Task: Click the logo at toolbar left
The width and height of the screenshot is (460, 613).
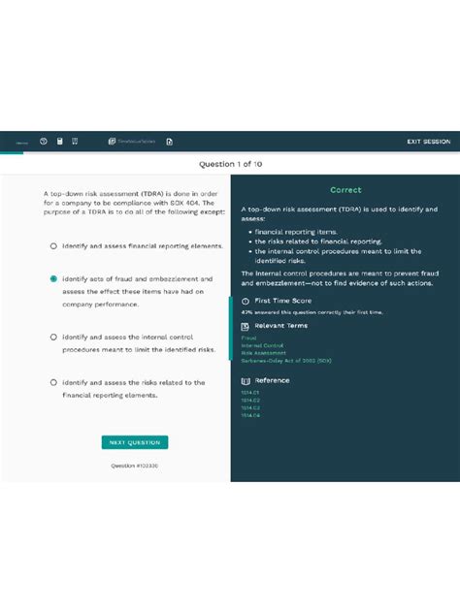Action: 22,143
